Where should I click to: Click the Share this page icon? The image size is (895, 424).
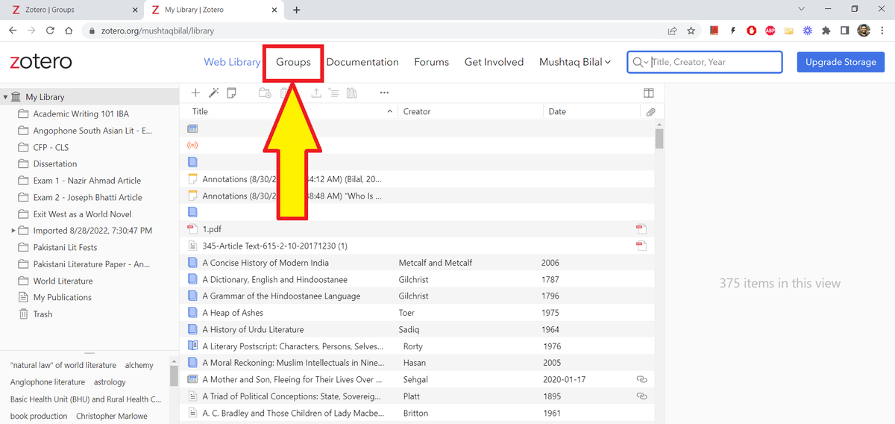pyautogui.click(x=672, y=31)
